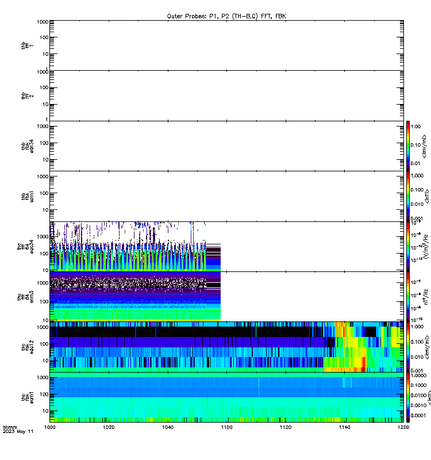The height and width of the screenshot is (460, 431).
Task: Click the "1140" time tick label
Action: (x=344, y=427)
